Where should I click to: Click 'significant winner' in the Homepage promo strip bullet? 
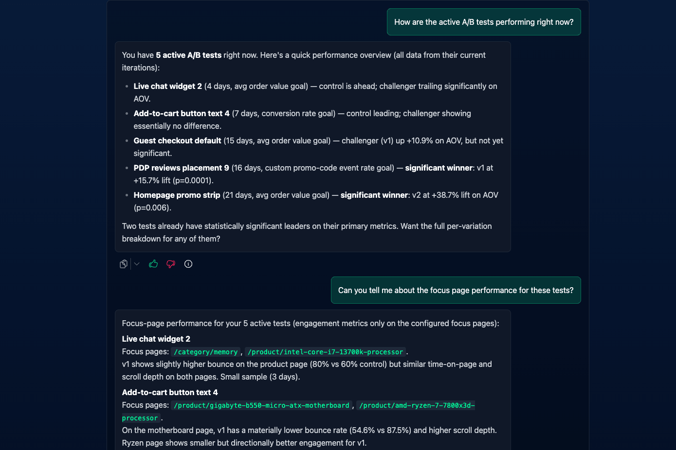point(374,195)
